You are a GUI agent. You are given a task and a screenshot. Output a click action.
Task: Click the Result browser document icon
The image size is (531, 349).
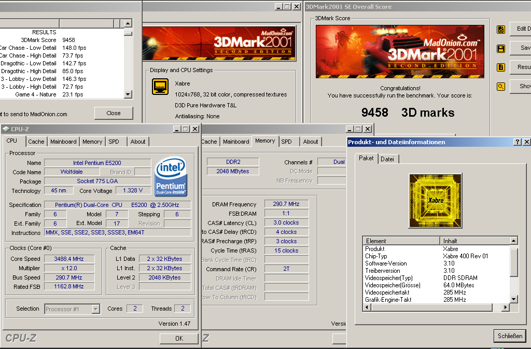(x=501, y=67)
